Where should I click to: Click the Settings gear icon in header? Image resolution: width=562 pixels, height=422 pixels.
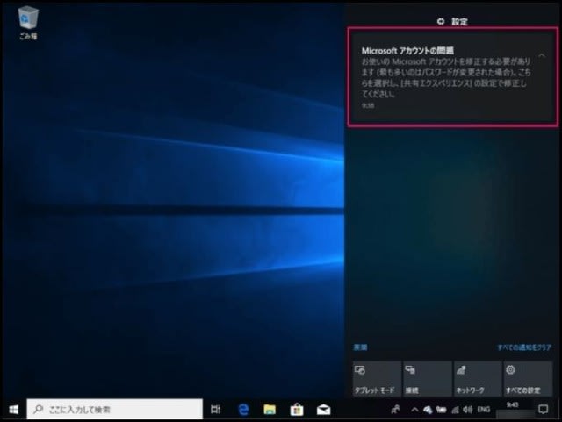click(441, 21)
